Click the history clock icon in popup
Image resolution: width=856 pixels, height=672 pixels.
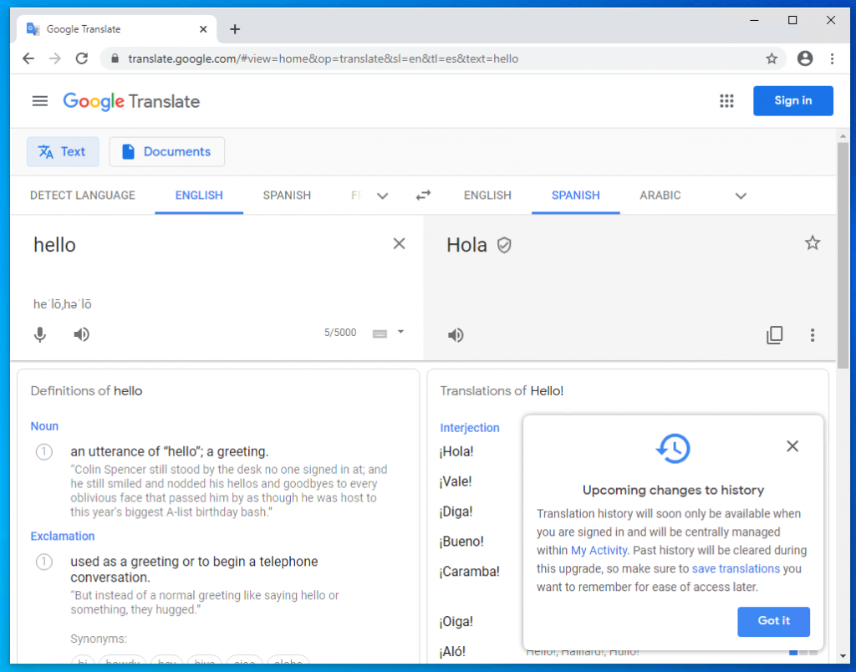673,448
